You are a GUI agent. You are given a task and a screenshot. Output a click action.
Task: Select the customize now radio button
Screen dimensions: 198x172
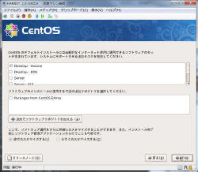click(x=58, y=139)
